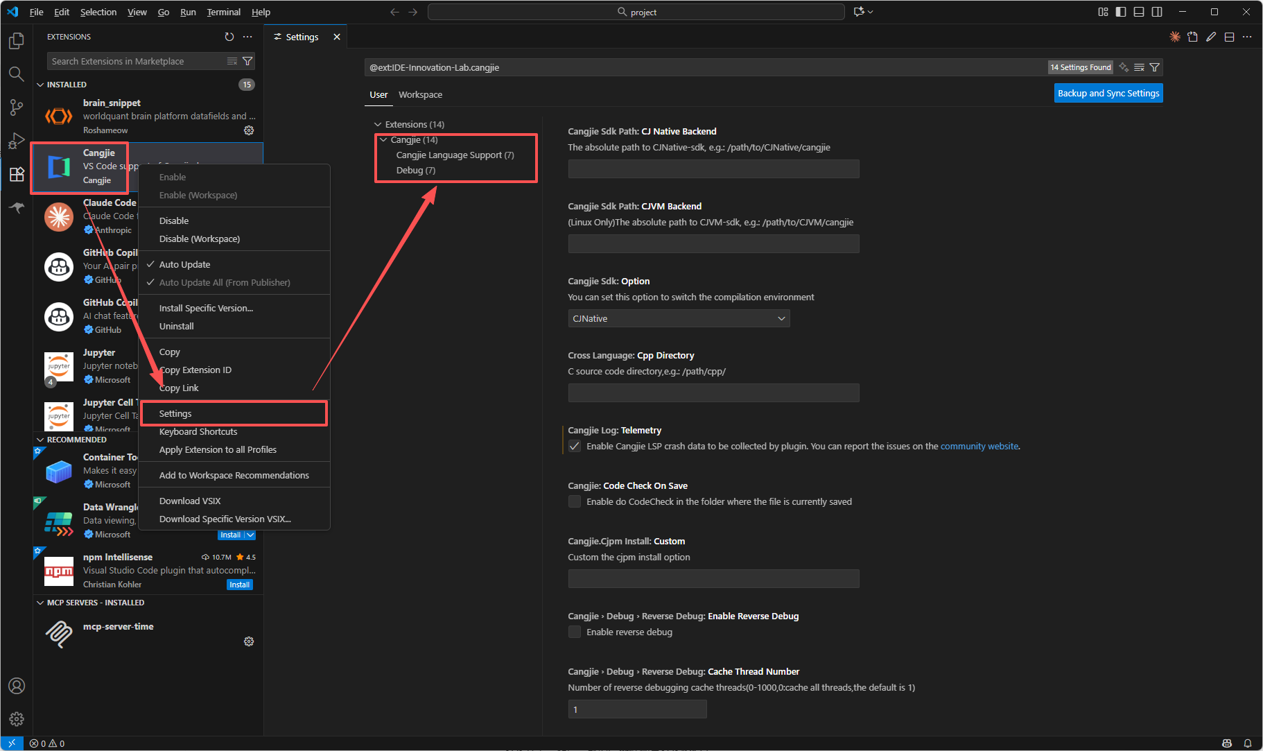Viewport: 1263px width, 751px height.
Task: Filter extensions with the funnel icon
Action: (247, 61)
